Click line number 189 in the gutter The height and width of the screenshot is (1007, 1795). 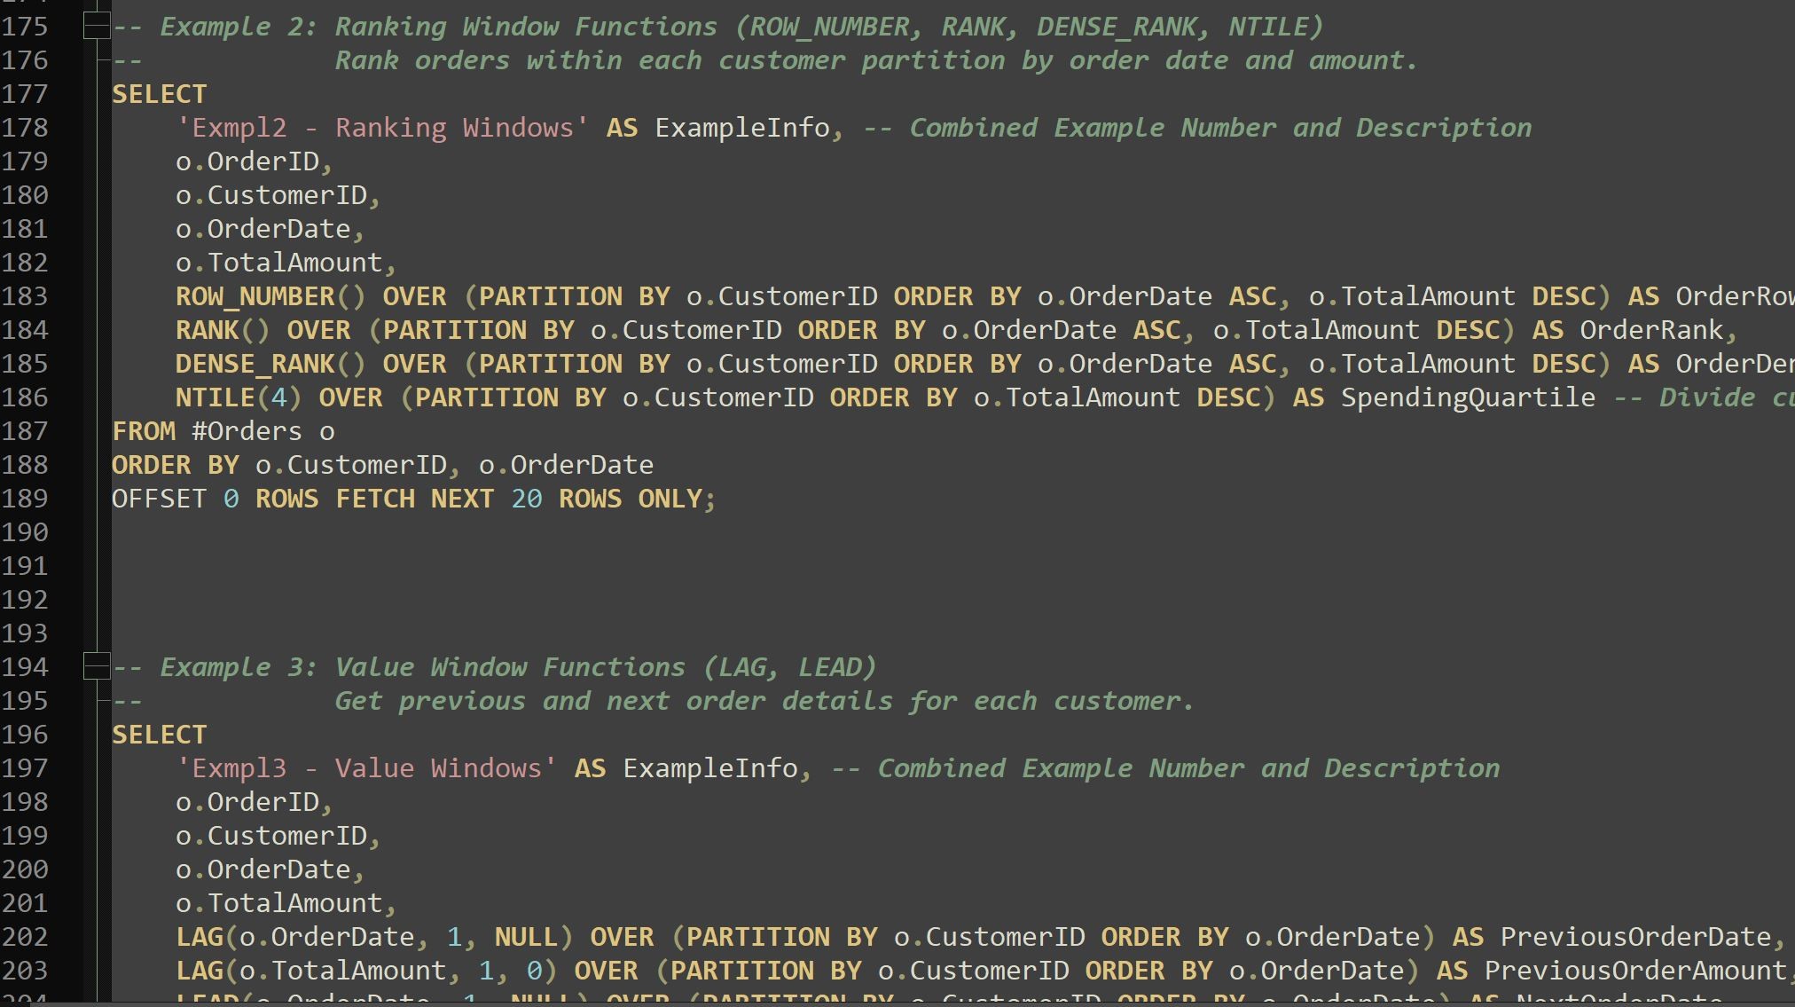click(x=25, y=499)
